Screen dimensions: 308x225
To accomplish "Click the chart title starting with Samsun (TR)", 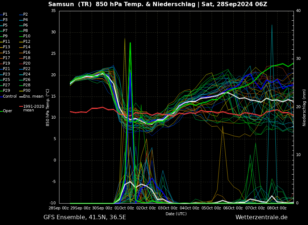I will pos(158,4).
